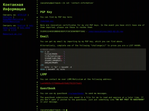This screenshot has height=111, width=149.
Task: Open the HTTP/Tor mirror link
Action: [7, 17]
